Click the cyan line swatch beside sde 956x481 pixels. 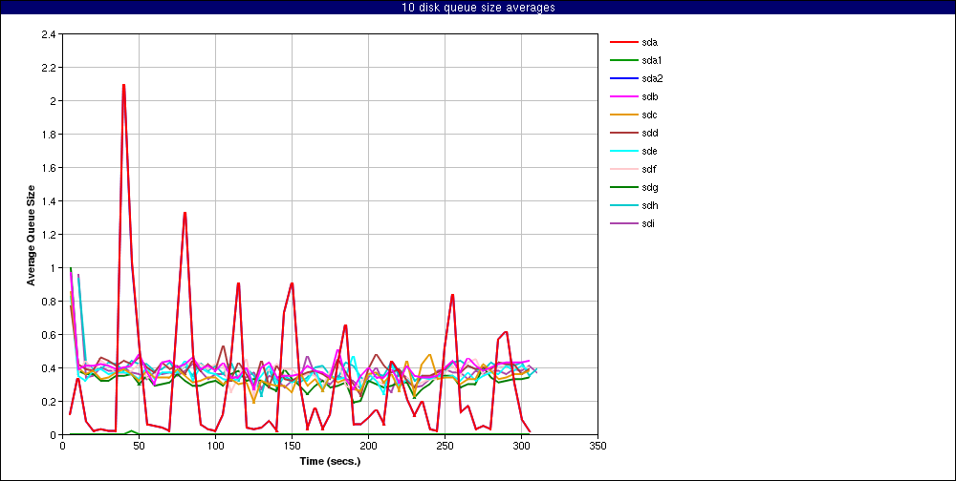click(624, 151)
